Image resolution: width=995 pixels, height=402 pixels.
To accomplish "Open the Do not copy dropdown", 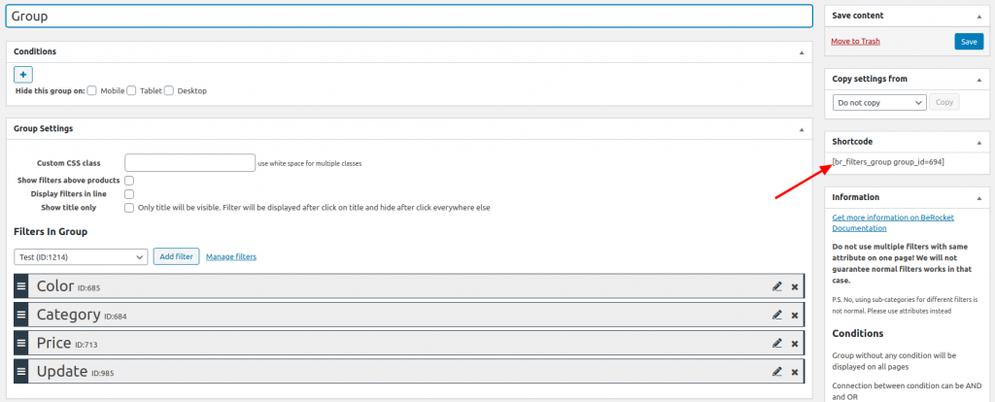I will point(879,102).
